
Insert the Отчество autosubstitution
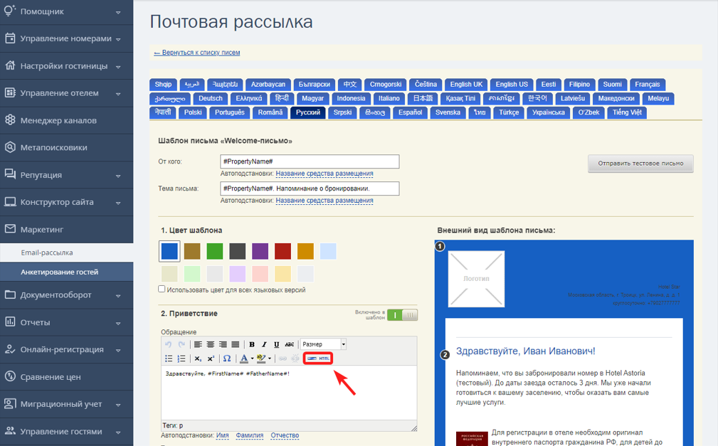pyautogui.click(x=285, y=435)
